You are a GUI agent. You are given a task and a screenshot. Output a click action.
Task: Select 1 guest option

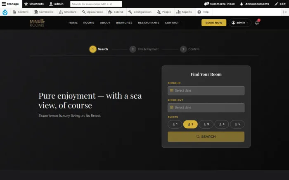175,125
